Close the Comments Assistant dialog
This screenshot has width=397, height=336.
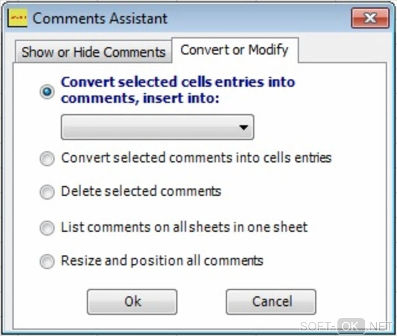pos(370,18)
